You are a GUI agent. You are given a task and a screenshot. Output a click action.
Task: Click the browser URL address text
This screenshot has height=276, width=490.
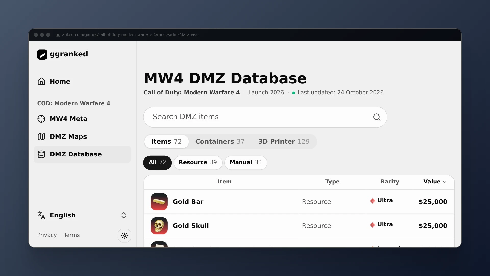tap(127, 35)
